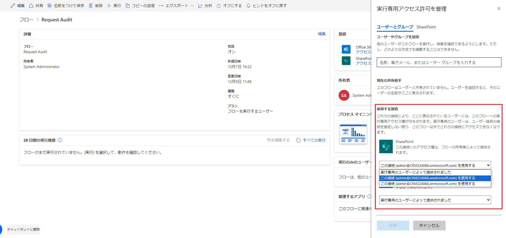Open the process mining thumbnail
This screenshot has height=238, width=506.
(353, 134)
